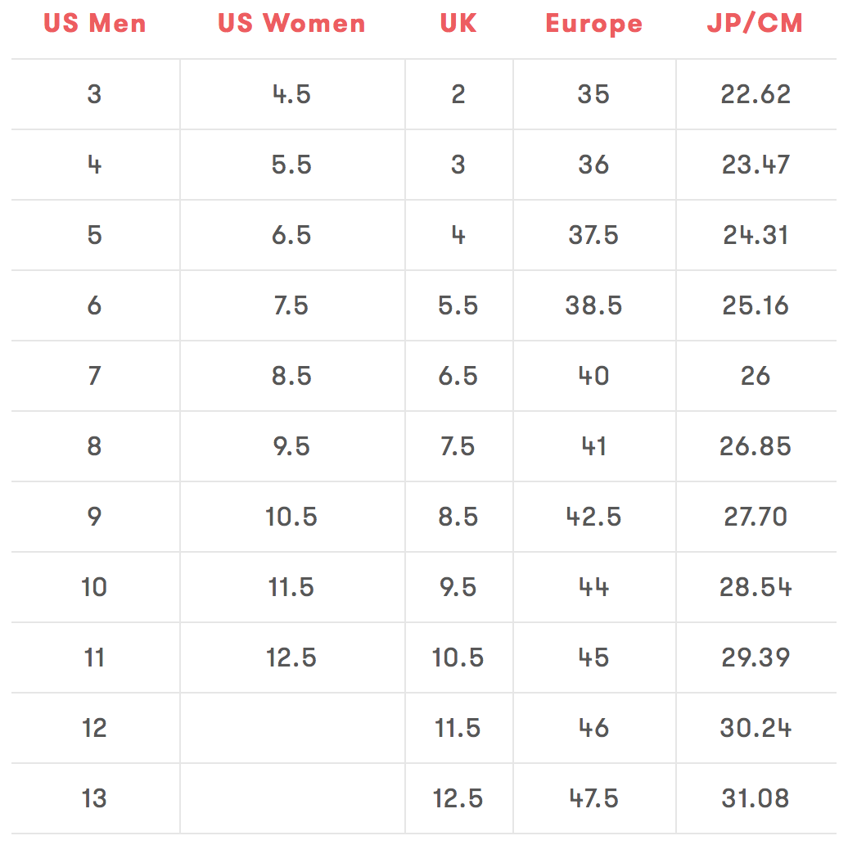Click the JP/CM 30.24 value

(x=756, y=728)
